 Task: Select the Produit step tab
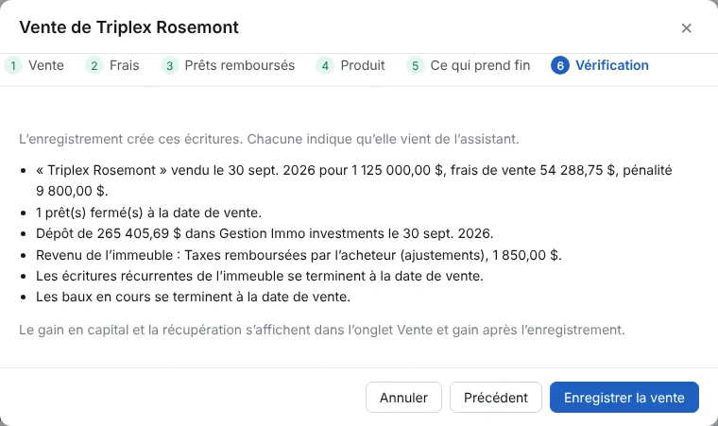tap(350, 65)
